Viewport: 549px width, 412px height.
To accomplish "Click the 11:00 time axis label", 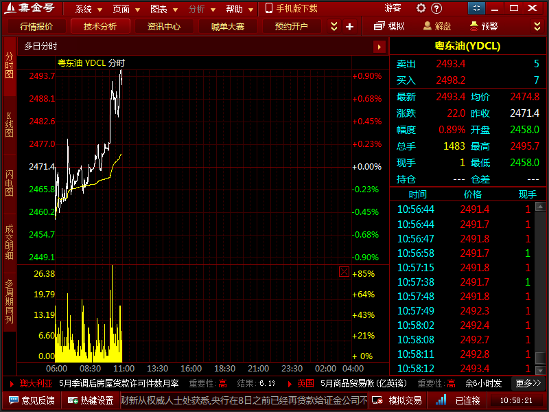I will point(124,369).
